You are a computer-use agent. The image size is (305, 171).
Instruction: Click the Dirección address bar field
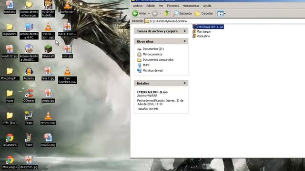(x=225, y=21)
